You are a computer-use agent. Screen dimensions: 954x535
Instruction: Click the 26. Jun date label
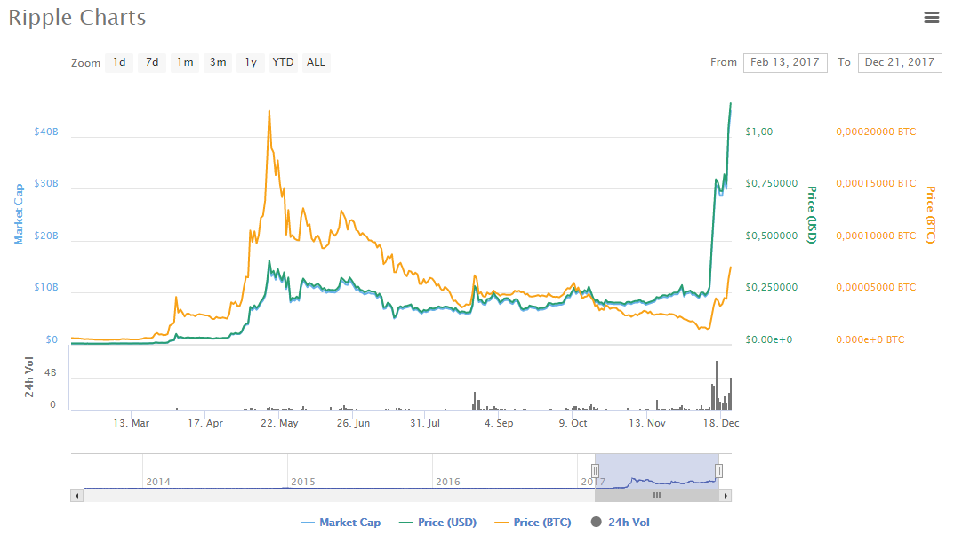[x=354, y=423]
